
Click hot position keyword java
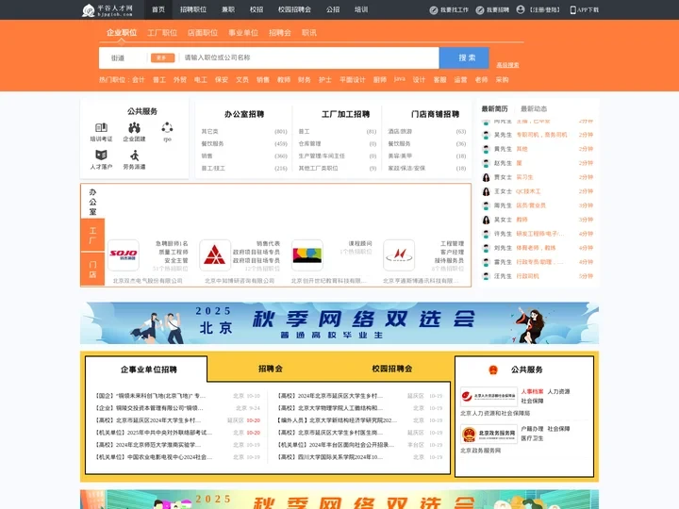[400, 79]
